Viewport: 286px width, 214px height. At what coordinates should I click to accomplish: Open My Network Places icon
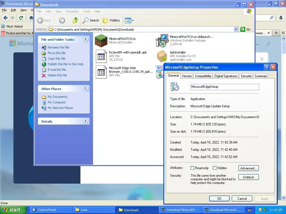(x=44, y=108)
